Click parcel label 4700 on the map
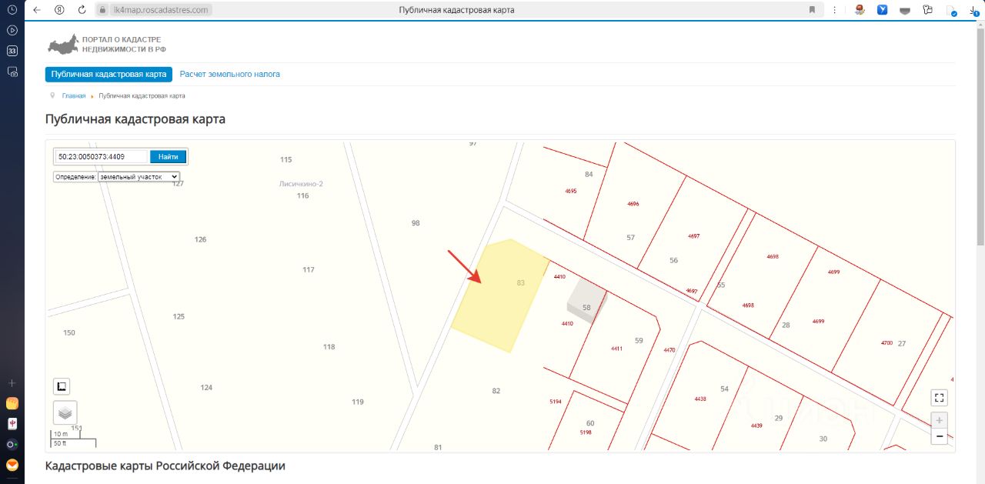The image size is (985, 484). [886, 342]
